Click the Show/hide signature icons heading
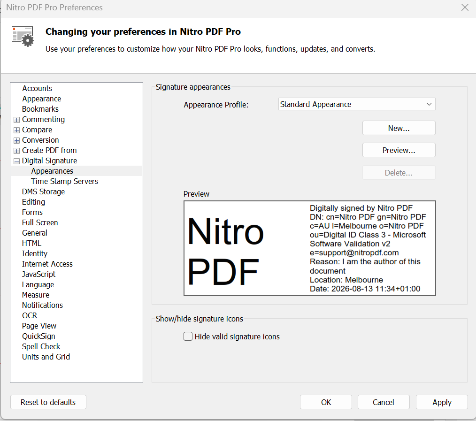This screenshot has width=476, height=421. pyautogui.click(x=200, y=319)
